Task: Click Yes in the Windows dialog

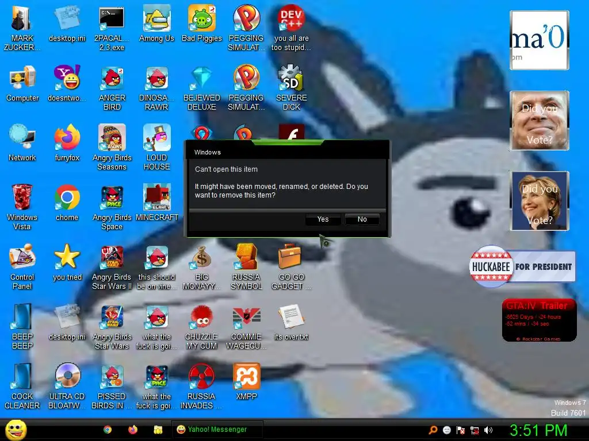Action: [x=323, y=219]
